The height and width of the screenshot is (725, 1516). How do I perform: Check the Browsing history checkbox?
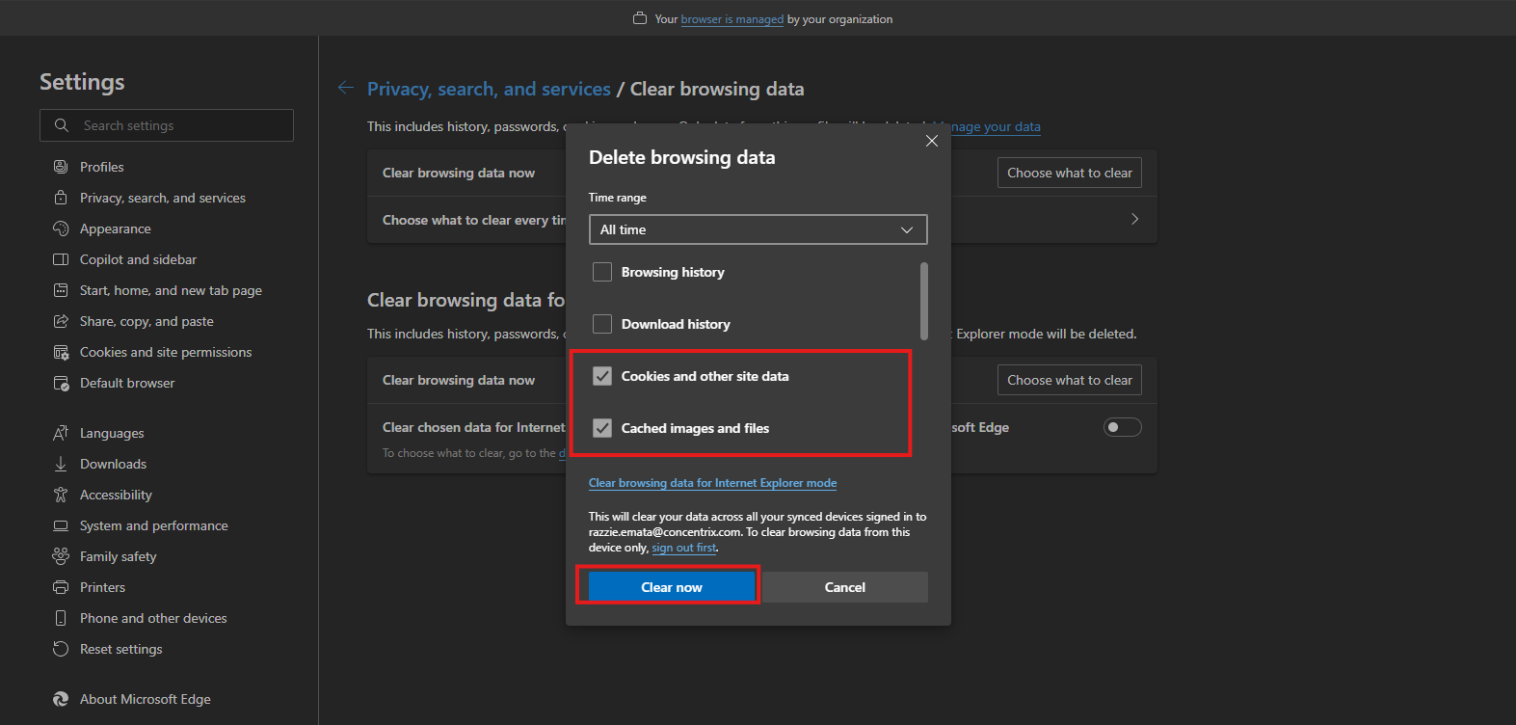602,272
